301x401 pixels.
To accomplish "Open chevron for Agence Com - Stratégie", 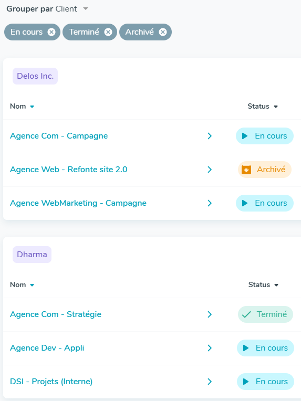I will coord(210,314).
